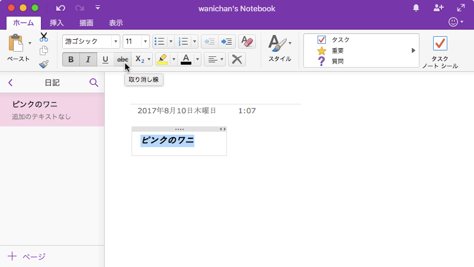This screenshot has width=474, height=267.
Task: Open the font size dropdown arrow
Action: 145,42
